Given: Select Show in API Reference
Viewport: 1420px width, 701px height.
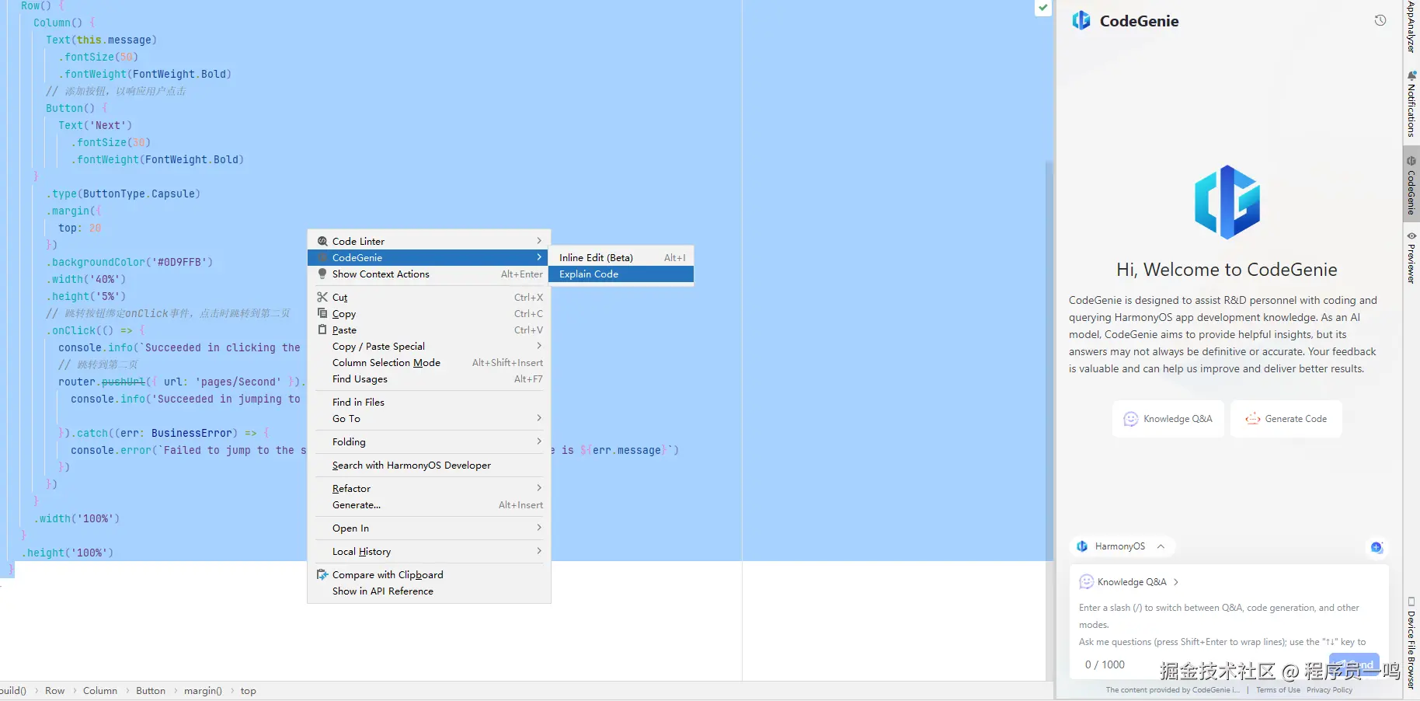Looking at the screenshot, I should (x=429, y=591).
